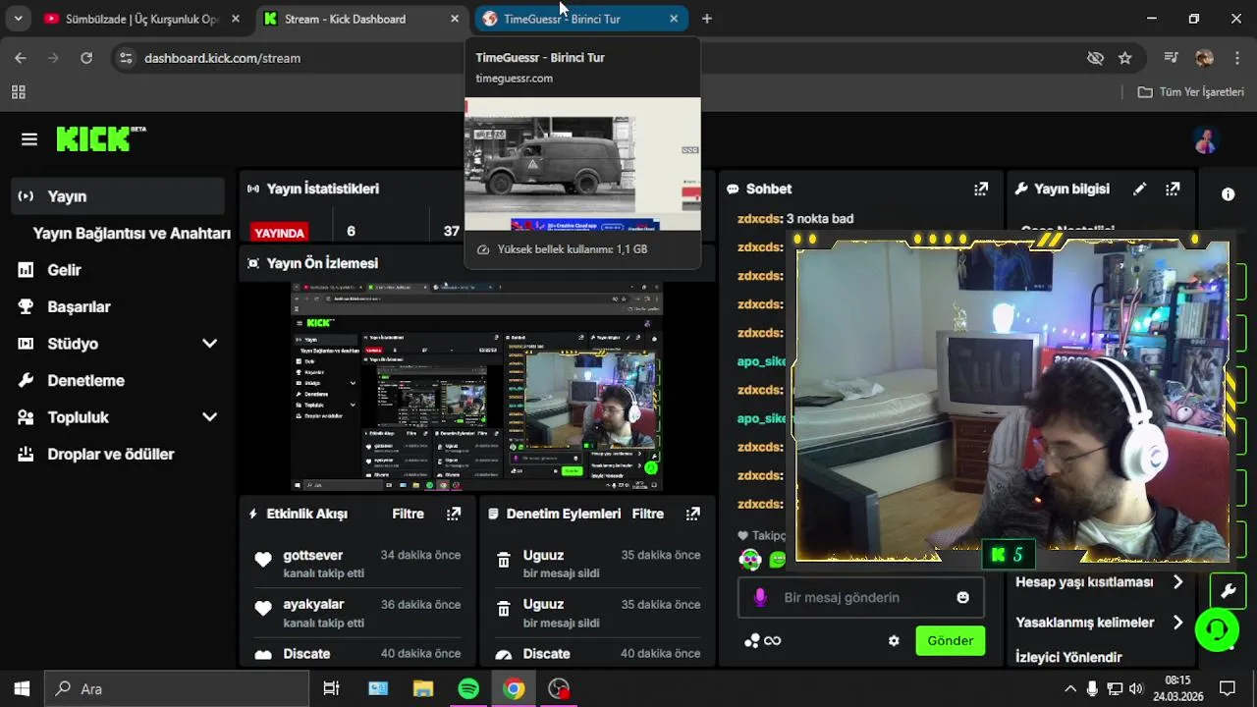
Task: Select the monster face emote
Action: click(x=750, y=560)
